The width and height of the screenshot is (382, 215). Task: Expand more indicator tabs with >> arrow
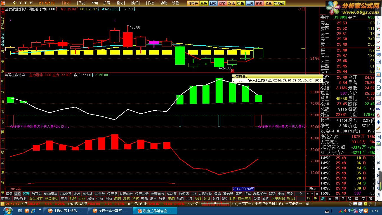300,194
